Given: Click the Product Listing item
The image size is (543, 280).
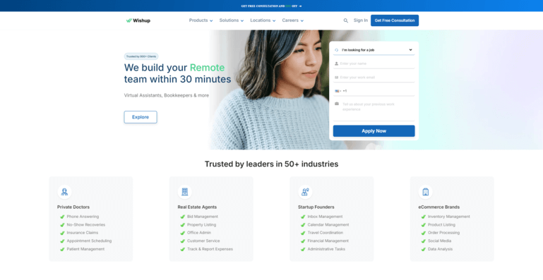Looking at the screenshot, I should coord(441,224).
